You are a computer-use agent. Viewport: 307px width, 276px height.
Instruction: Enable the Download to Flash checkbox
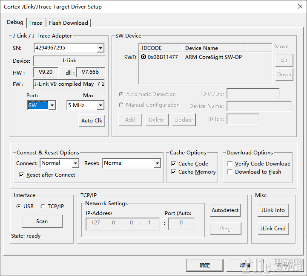[230, 172]
